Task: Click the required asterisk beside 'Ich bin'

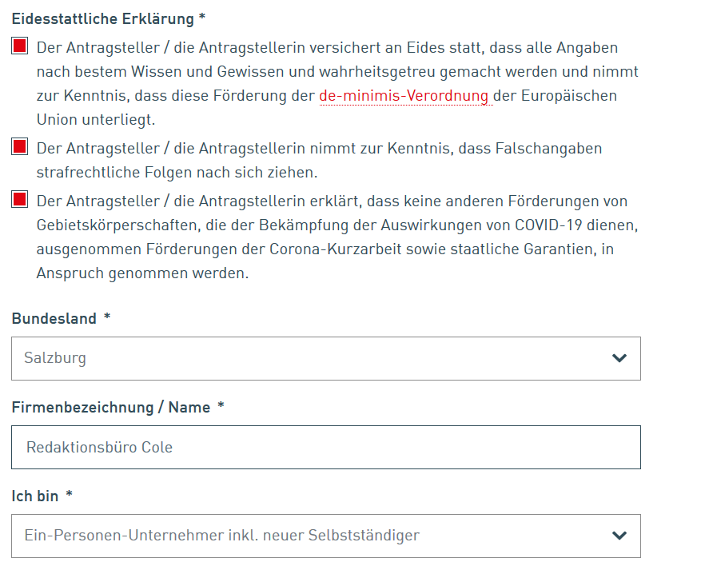Action: pyautogui.click(x=70, y=496)
